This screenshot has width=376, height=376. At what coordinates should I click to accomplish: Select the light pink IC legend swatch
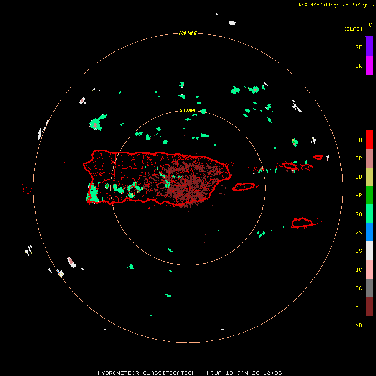[x=369, y=269]
